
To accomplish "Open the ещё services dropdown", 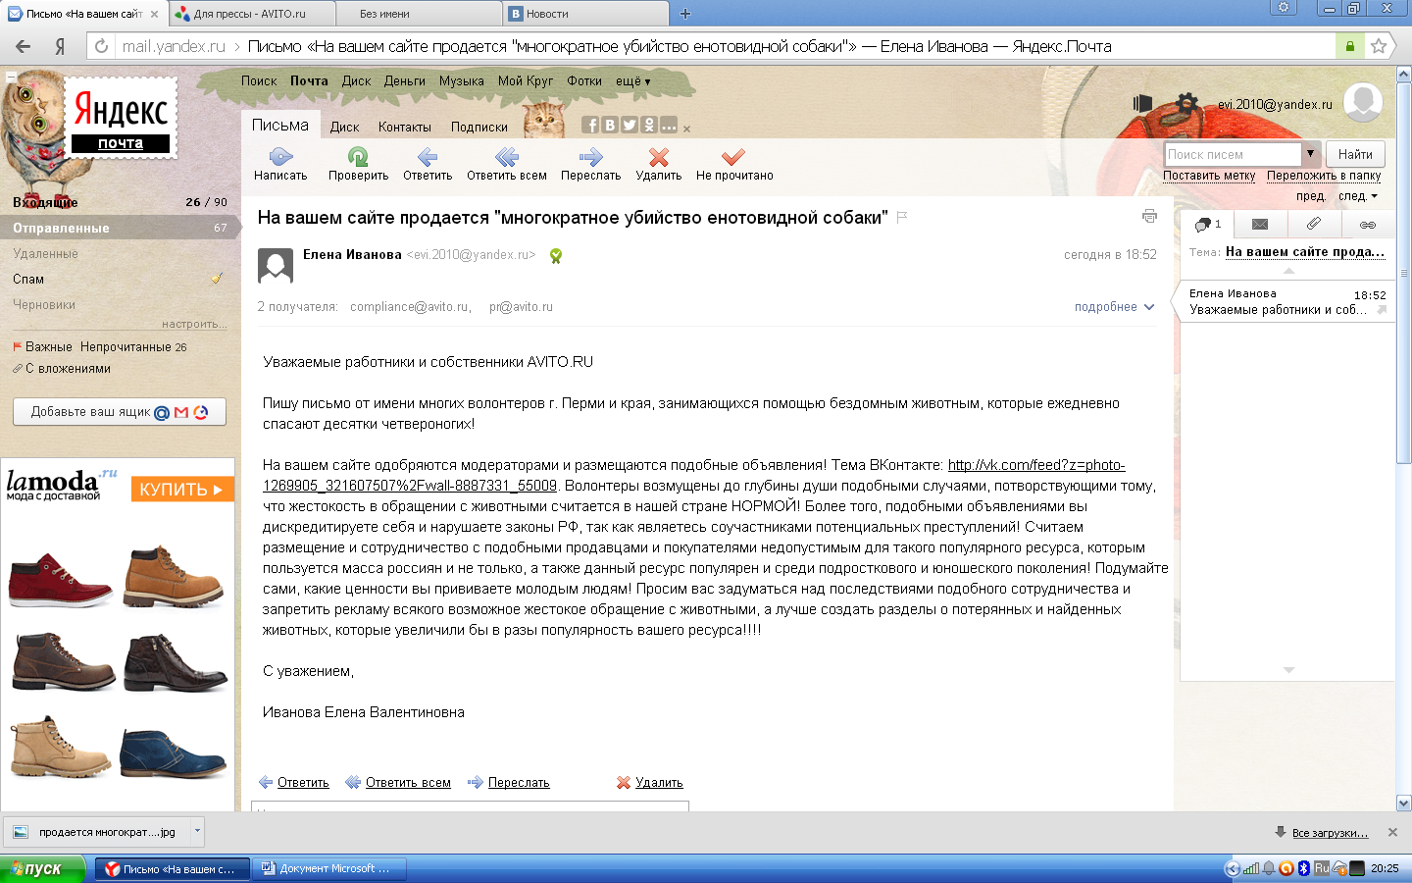I will coord(633,81).
